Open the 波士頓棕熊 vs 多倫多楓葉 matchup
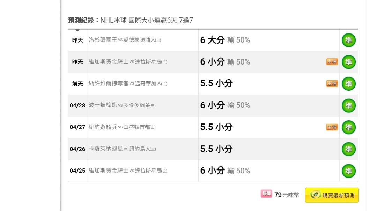 pyautogui.click(x=122, y=105)
